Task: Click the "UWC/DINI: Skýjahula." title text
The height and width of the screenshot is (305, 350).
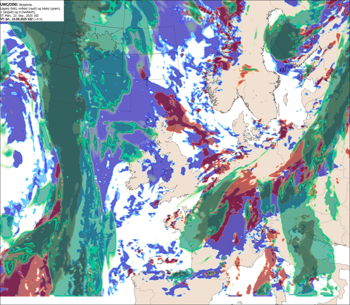Action: click(16, 5)
